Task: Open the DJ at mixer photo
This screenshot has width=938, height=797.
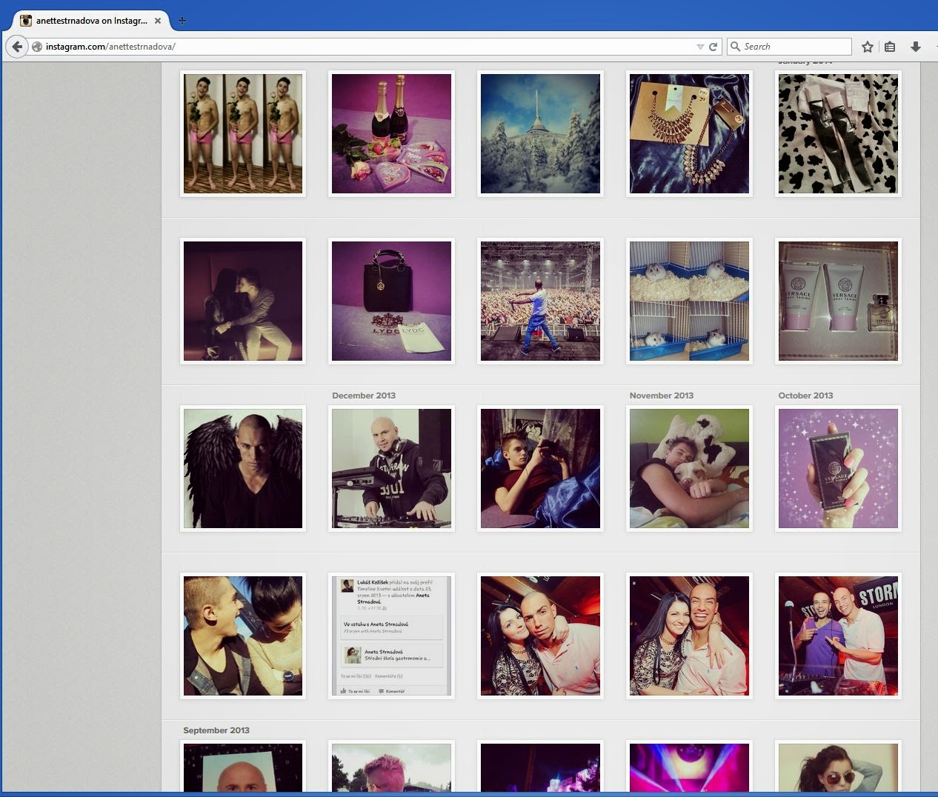Action: pos(392,468)
